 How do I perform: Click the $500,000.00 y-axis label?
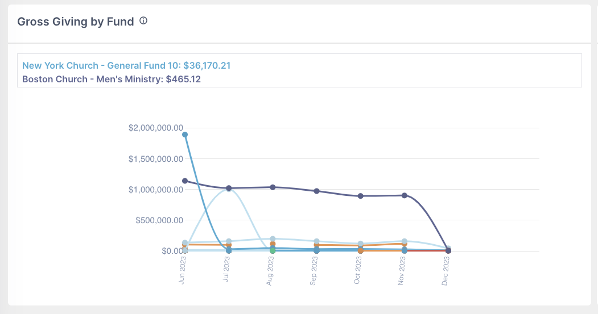tap(159, 220)
